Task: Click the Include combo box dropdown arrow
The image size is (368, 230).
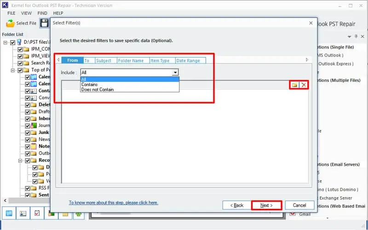Action: click(175, 73)
